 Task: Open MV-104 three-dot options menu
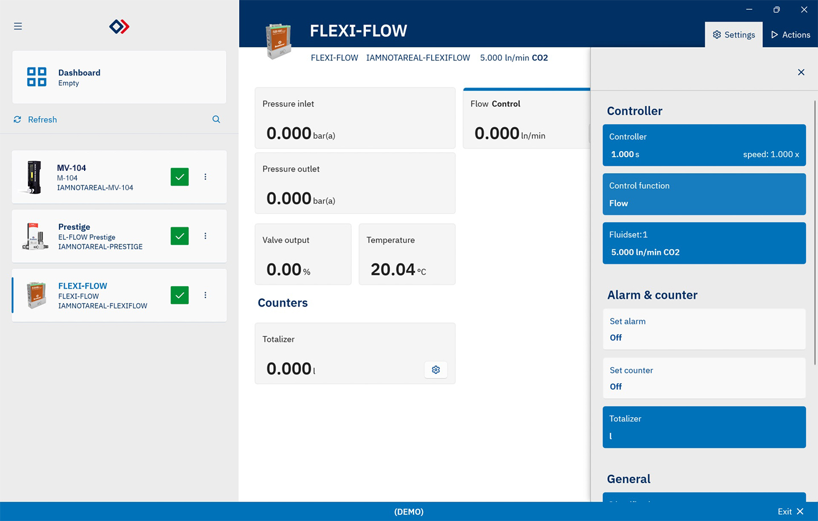click(x=206, y=177)
